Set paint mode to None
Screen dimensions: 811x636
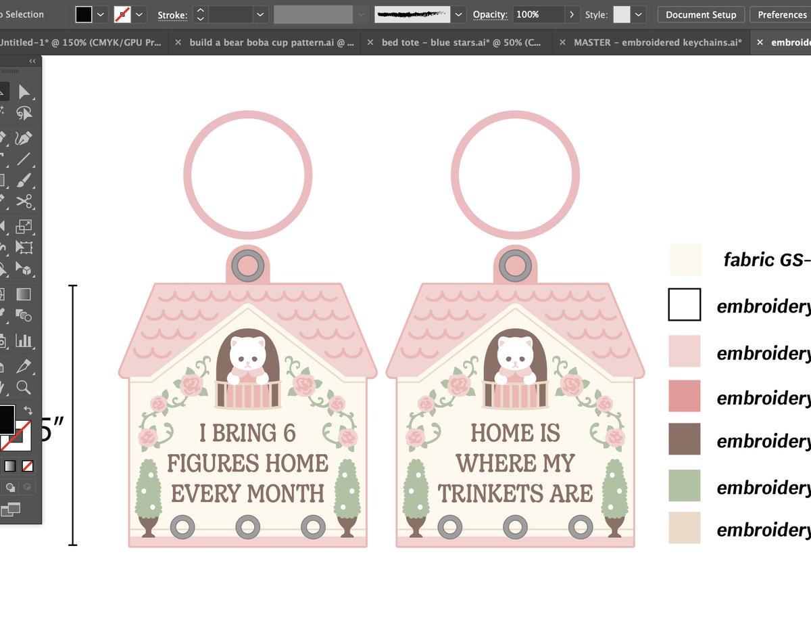click(28, 466)
